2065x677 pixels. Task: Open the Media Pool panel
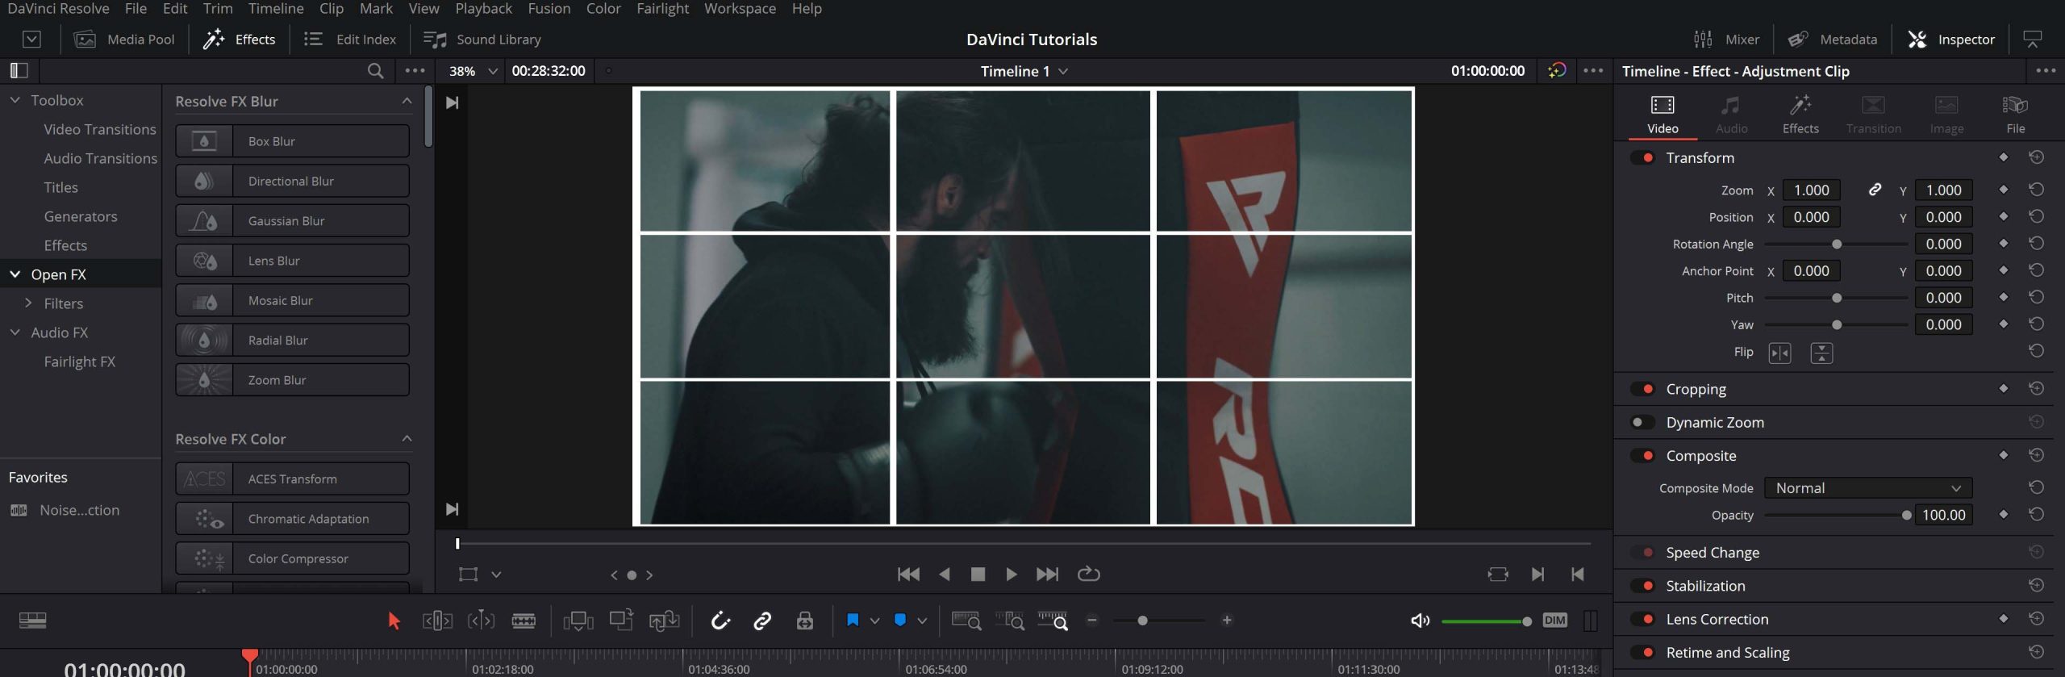coord(125,40)
